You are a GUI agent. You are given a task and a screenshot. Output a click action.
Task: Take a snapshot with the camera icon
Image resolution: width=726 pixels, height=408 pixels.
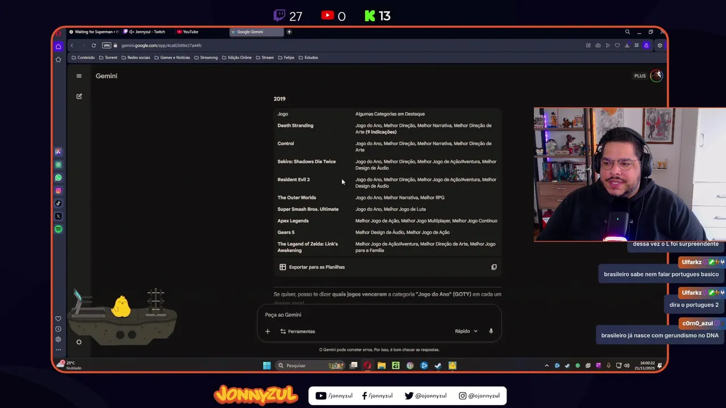click(598, 45)
